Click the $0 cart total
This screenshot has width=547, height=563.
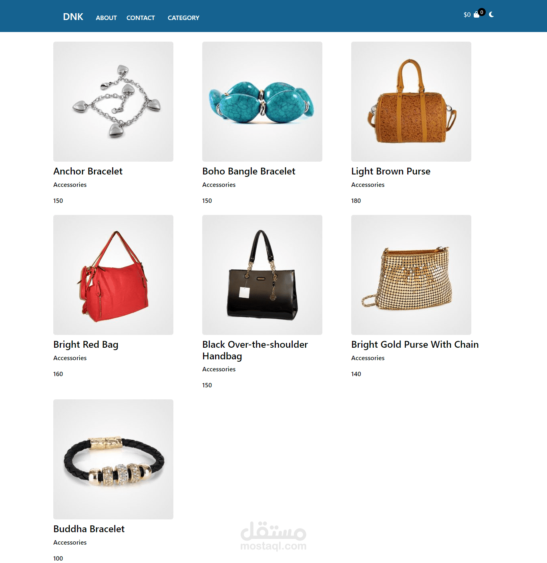(x=467, y=15)
